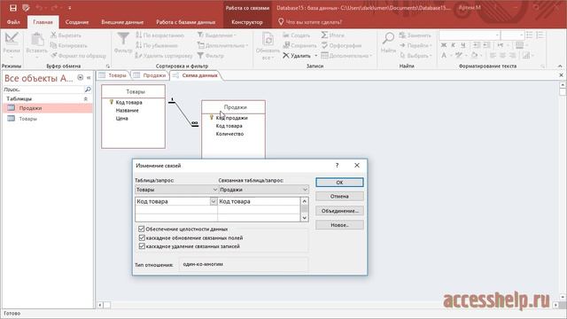Click the Save icon in quick access toolbar
The width and height of the screenshot is (567, 319).
[x=13, y=8]
